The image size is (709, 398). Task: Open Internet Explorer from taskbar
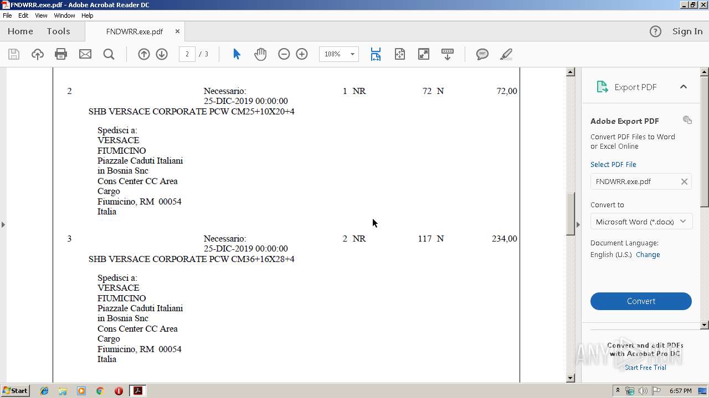click(x=44, y=391)
